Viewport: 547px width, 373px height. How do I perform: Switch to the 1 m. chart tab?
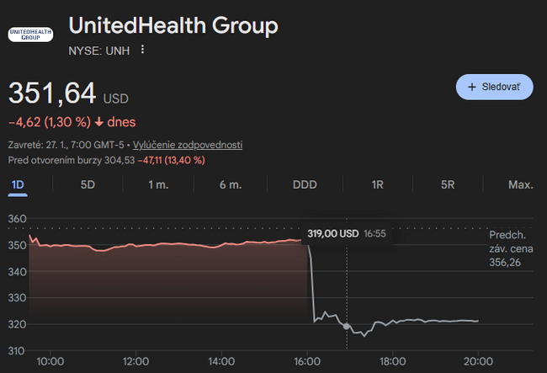pos(157,184)
